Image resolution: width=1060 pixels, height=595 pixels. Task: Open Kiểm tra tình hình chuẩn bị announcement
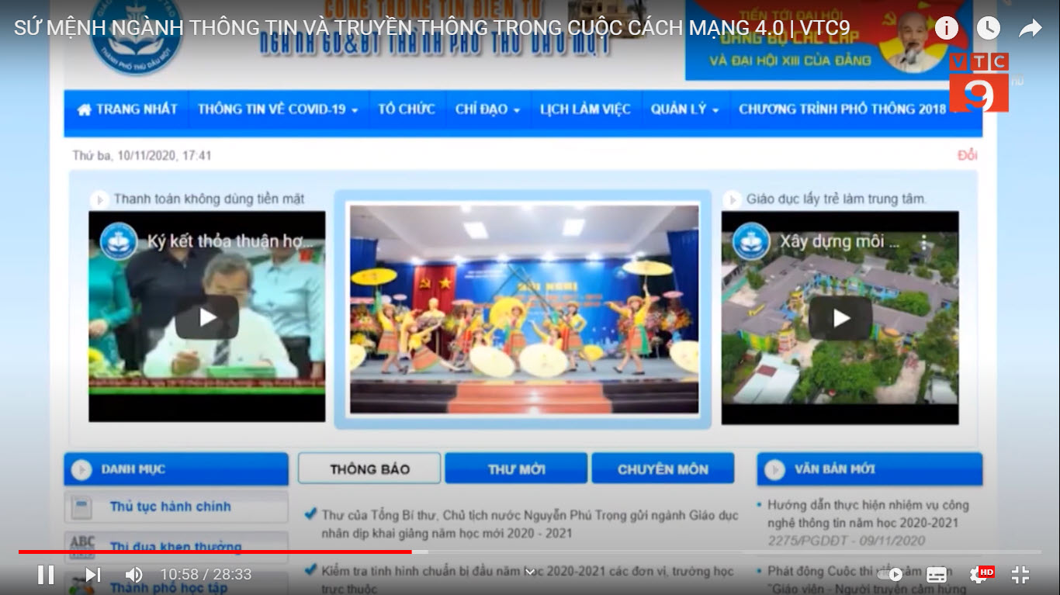(528, 579)
